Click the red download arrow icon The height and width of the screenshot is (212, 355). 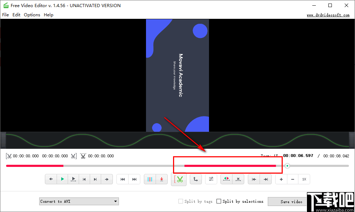(162, 179)
